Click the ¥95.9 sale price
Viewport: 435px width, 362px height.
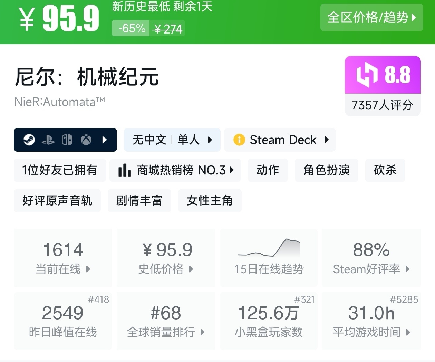pos(59,19)
